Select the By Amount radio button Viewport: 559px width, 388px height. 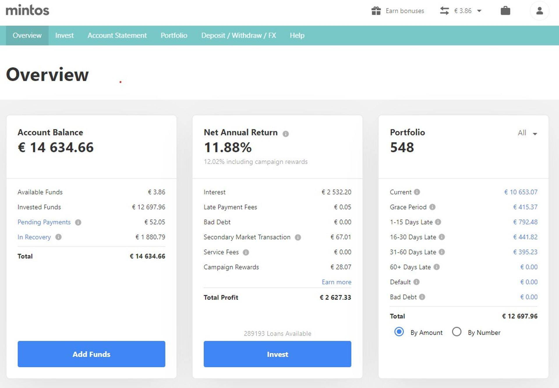tap(399, 332)
